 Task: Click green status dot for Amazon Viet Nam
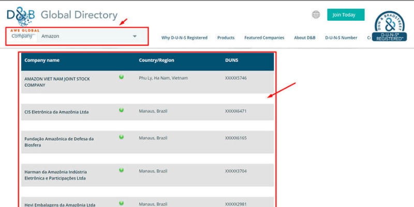click(121, 77)
